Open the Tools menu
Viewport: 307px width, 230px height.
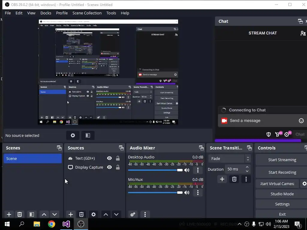click(x=111, y=13)
